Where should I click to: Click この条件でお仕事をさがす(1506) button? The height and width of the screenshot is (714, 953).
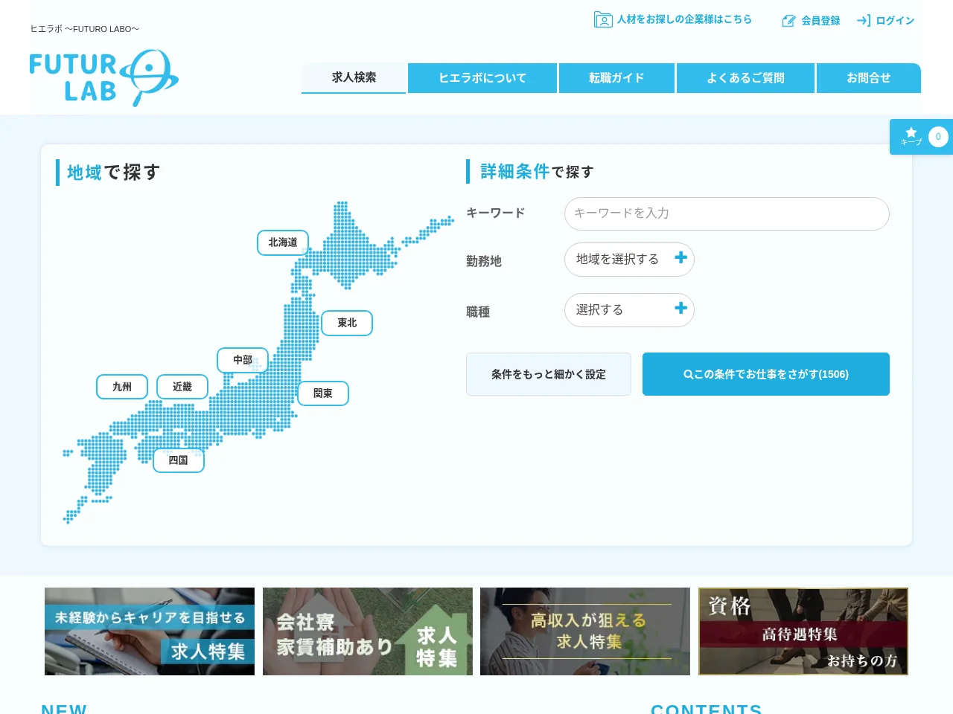coord(766,374)
